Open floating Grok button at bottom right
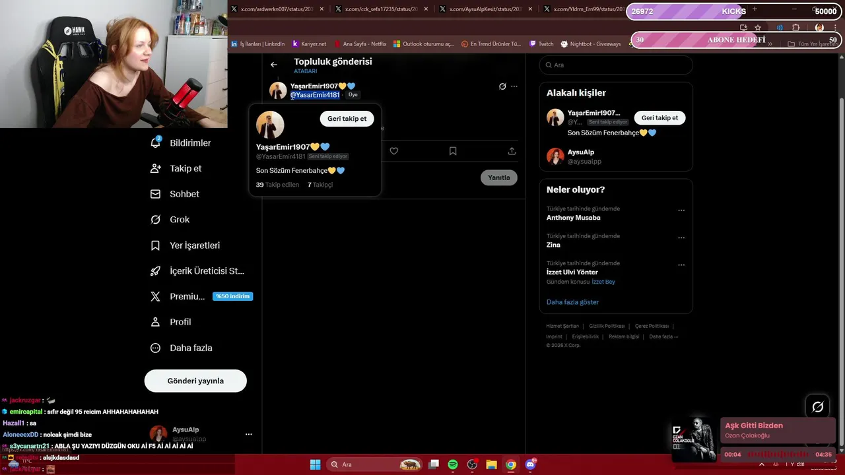 pos(818,407)
